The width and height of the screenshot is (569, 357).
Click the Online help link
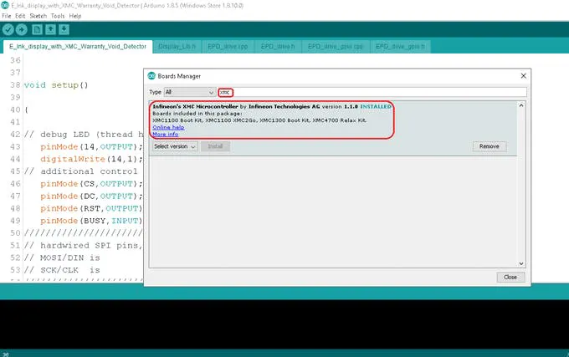click(168, 127)
